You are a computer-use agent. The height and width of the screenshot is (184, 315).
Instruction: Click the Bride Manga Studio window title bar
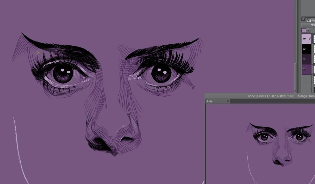coord(260,96)
